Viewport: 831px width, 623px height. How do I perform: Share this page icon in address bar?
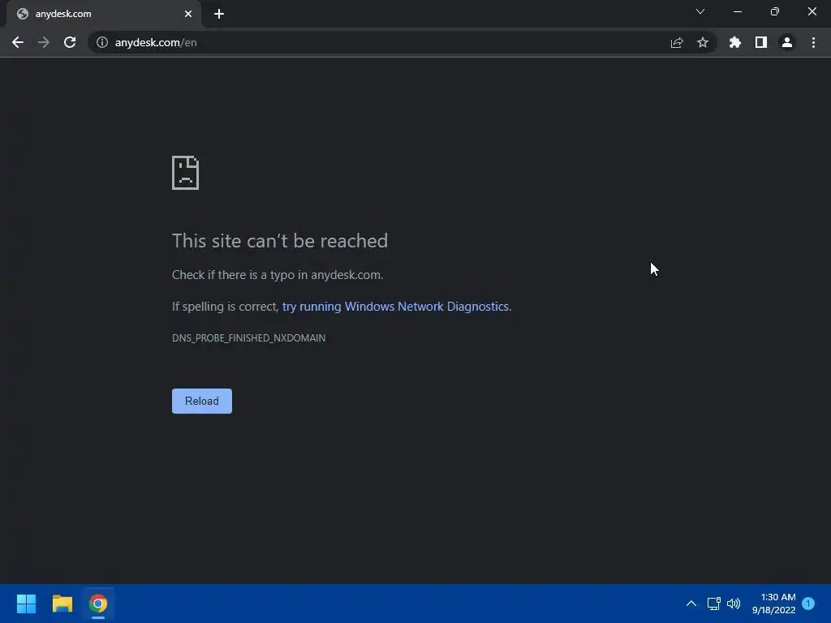coord(677,42)
